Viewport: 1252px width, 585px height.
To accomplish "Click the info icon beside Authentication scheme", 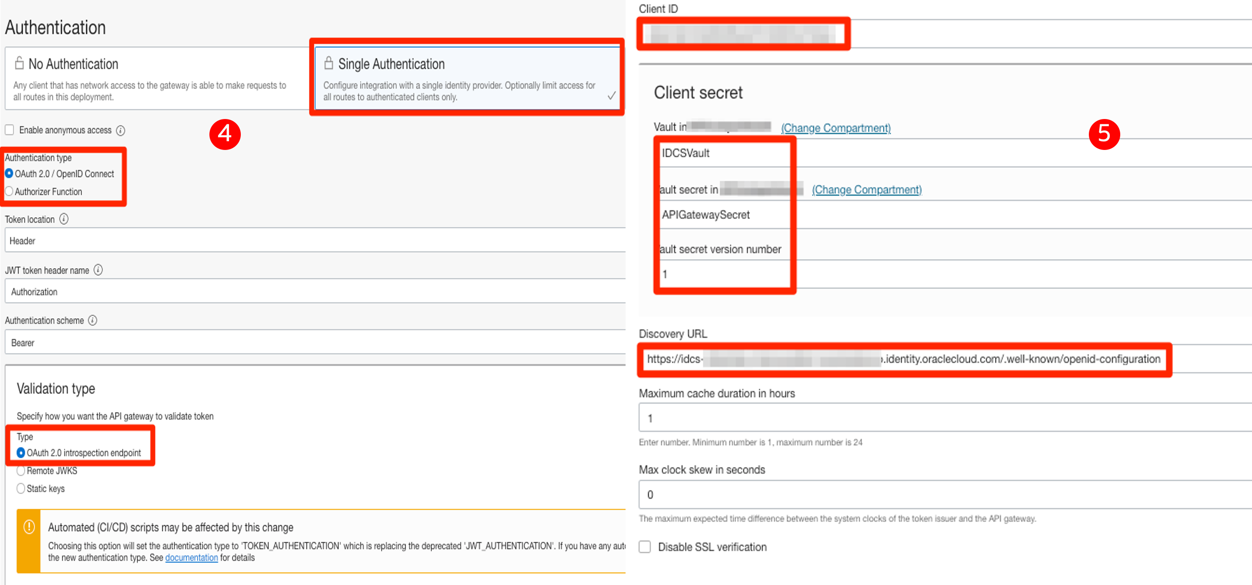I will tap(92, 320).
